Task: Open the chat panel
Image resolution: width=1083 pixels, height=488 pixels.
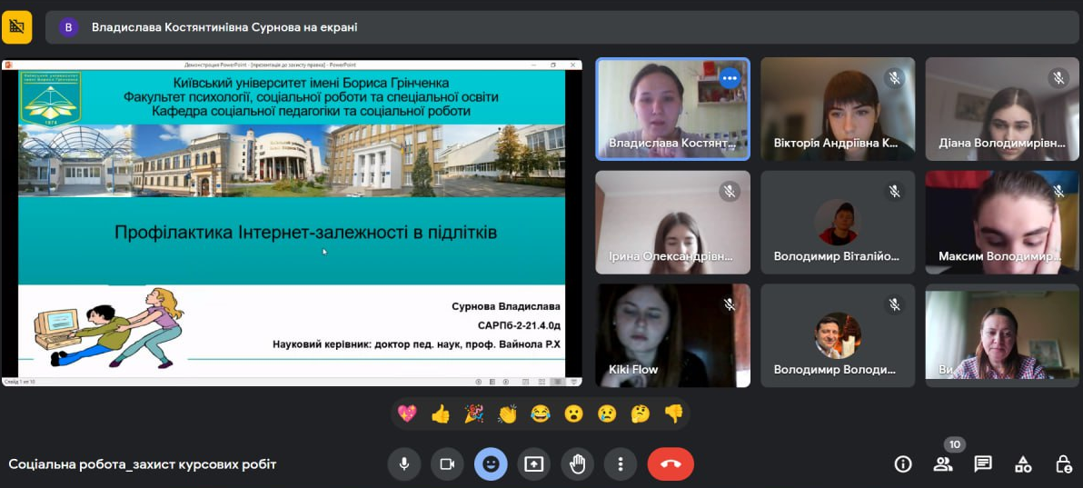Action: [983, 464]
